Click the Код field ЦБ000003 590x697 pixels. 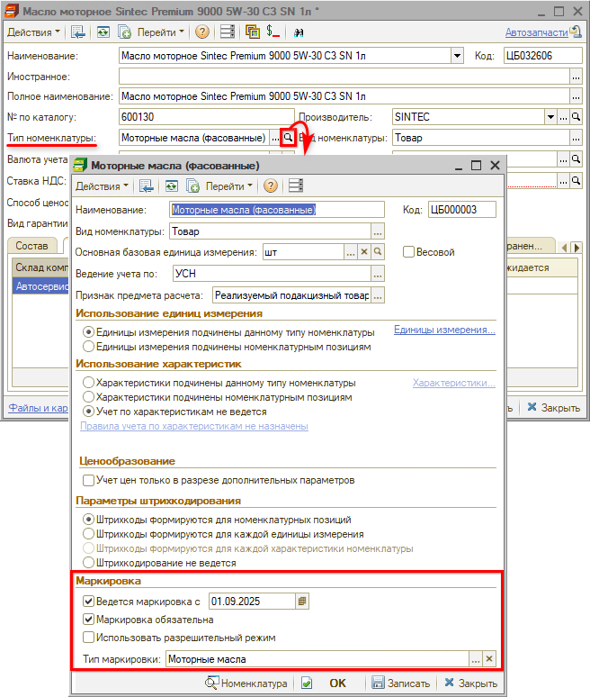(462, 210)
